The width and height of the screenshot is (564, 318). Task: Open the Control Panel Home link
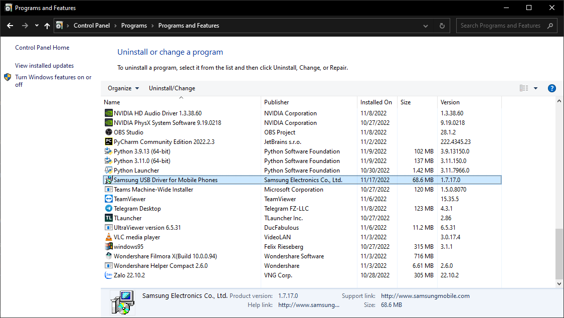(x=42, y=48)
